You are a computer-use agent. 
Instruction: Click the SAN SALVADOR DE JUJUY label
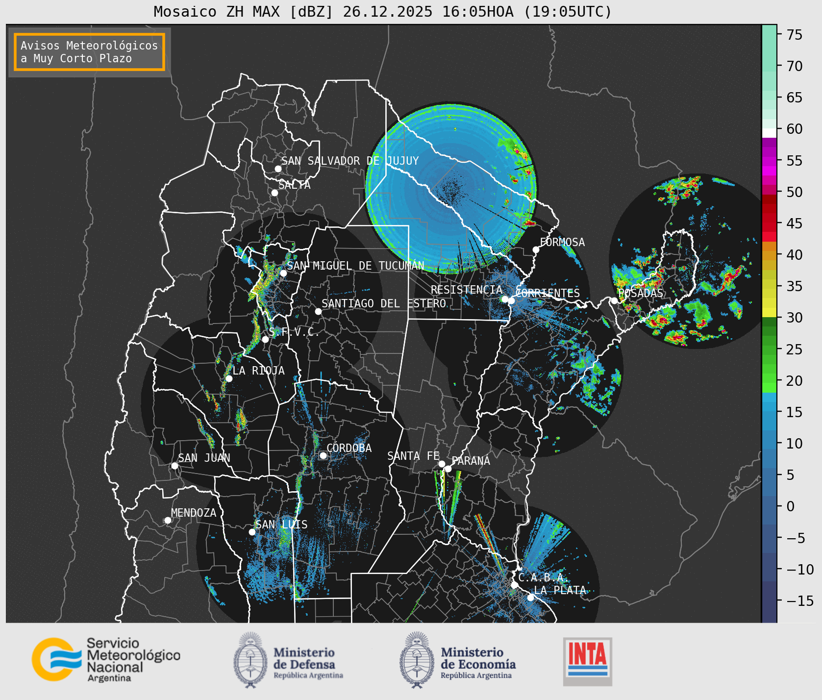(x=350, y=161)
